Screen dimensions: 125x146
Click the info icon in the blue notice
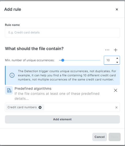coord(12,75)
